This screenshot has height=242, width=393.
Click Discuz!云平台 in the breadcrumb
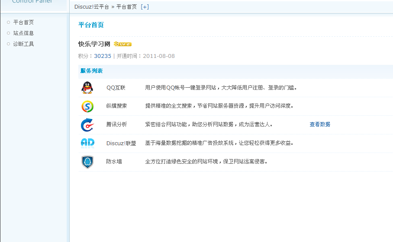pos(91,7)
